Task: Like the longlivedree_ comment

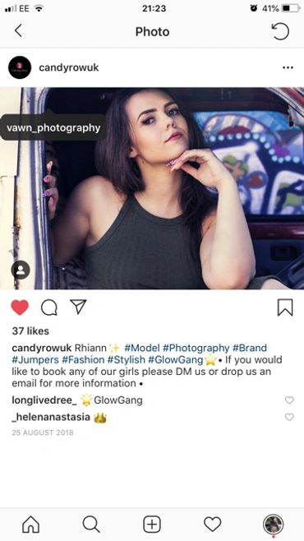Action: click(289, 400)
